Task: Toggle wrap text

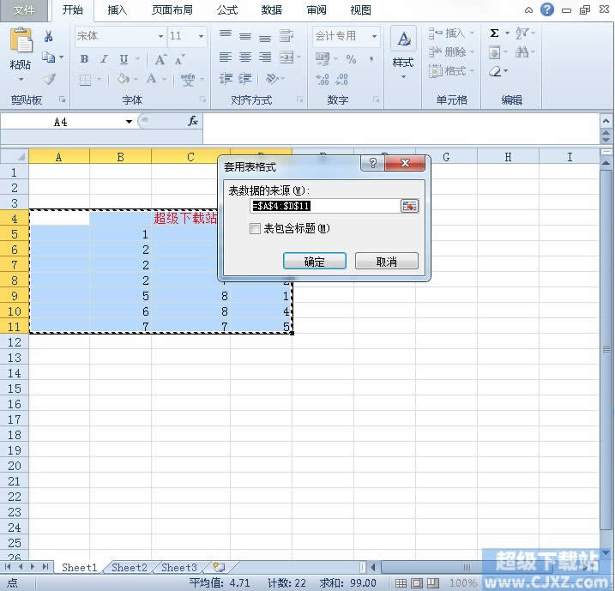Action: point(286,36)
